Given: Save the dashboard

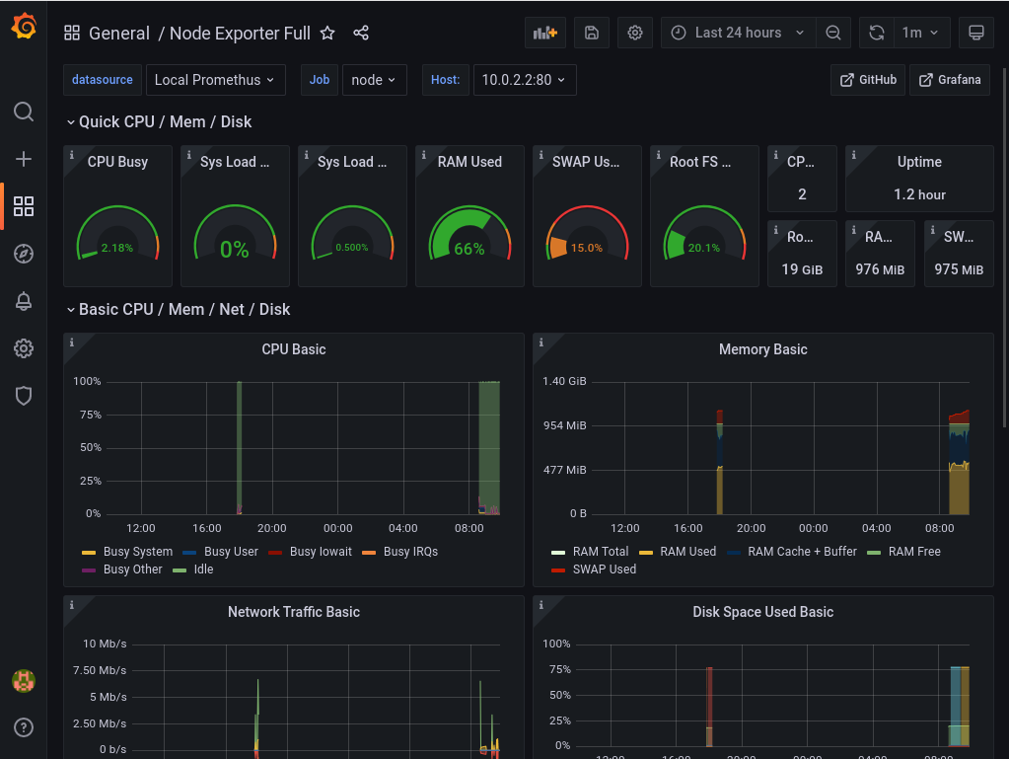Looking at the screenshot, I should 591,33.
